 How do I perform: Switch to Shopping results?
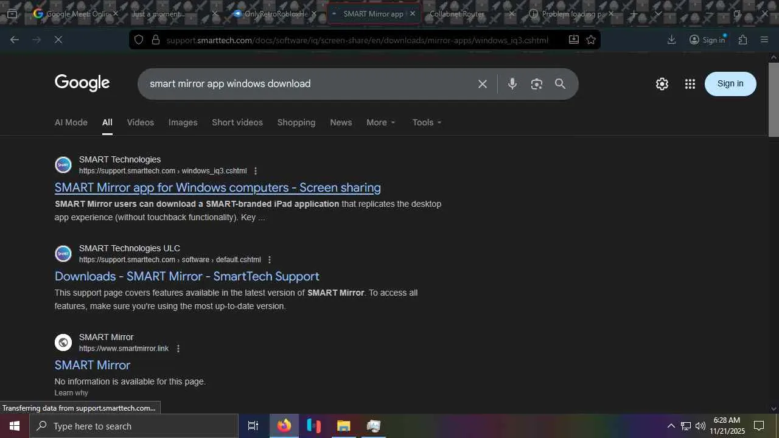click(296, 122)
